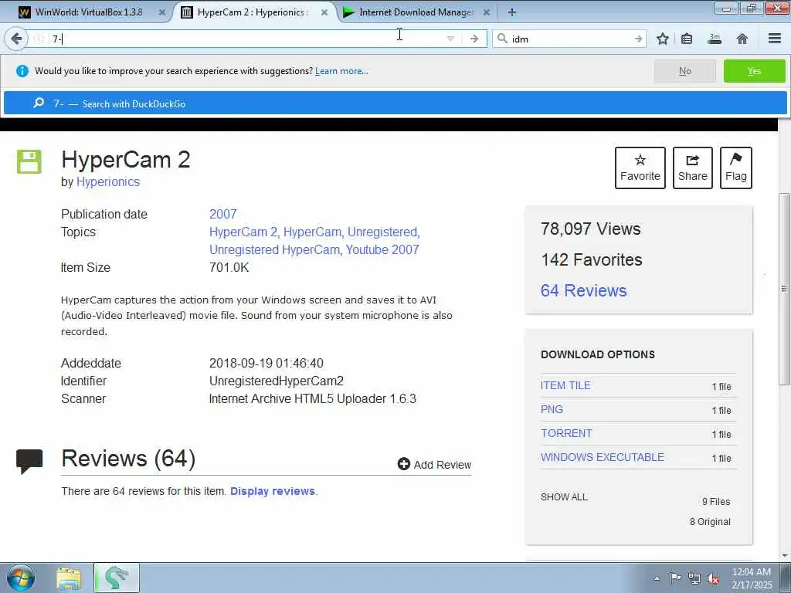
Task: Click the idm search box
Action: [570, 39]
